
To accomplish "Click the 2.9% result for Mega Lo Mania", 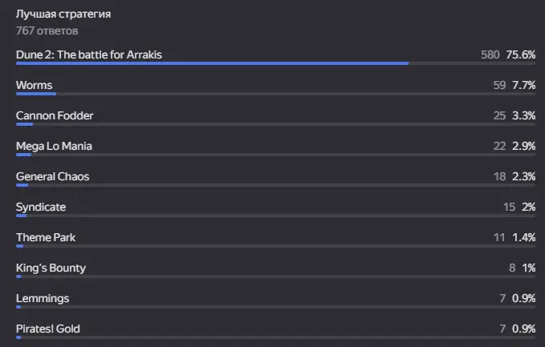I will [524, 146].
